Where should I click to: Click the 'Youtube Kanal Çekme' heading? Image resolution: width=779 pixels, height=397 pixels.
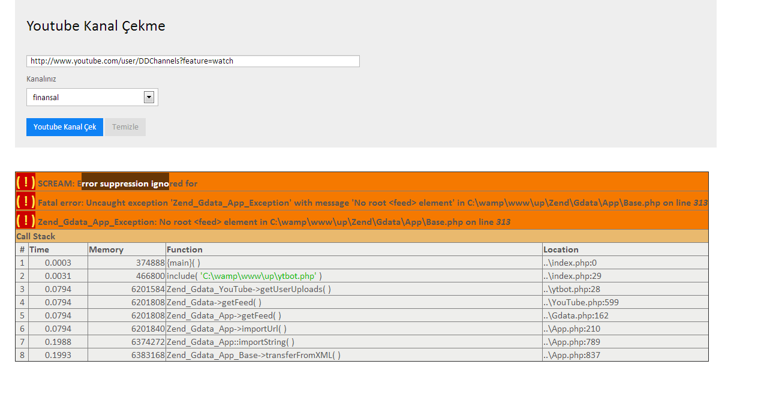coord(96,26)
